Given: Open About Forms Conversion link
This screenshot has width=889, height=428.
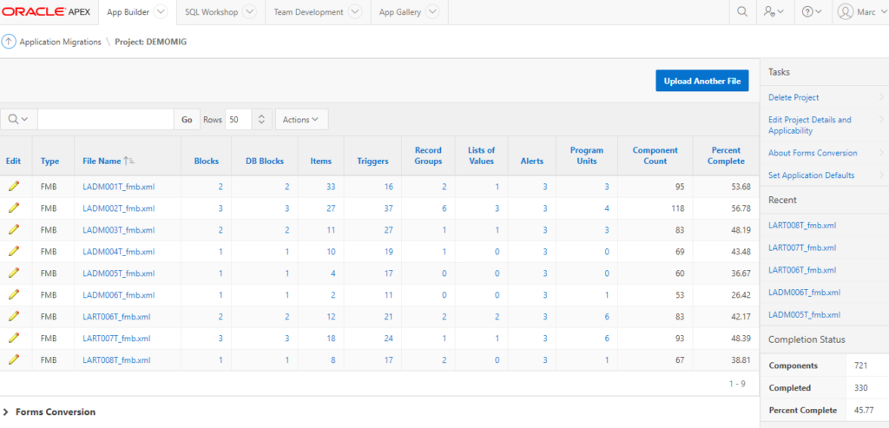Looking at the screenshot, I should 813,153.
